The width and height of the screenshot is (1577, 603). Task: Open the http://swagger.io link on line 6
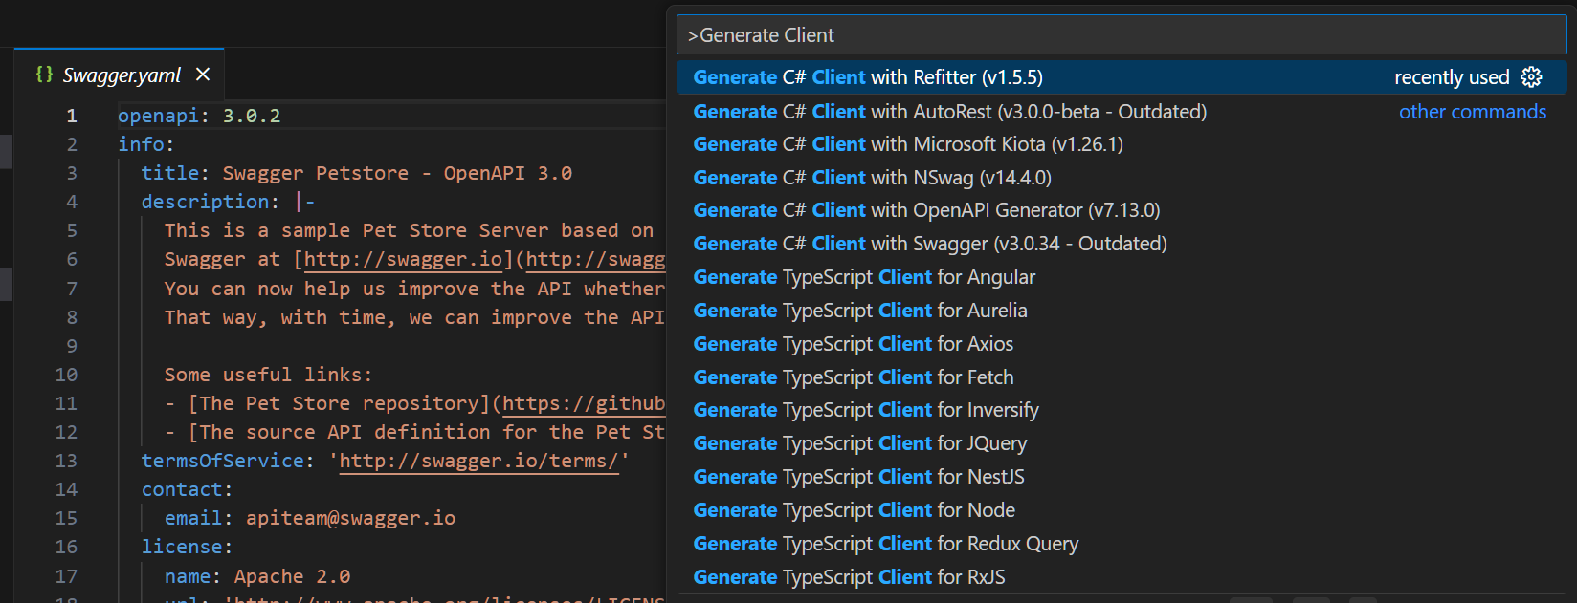(403, 260)
